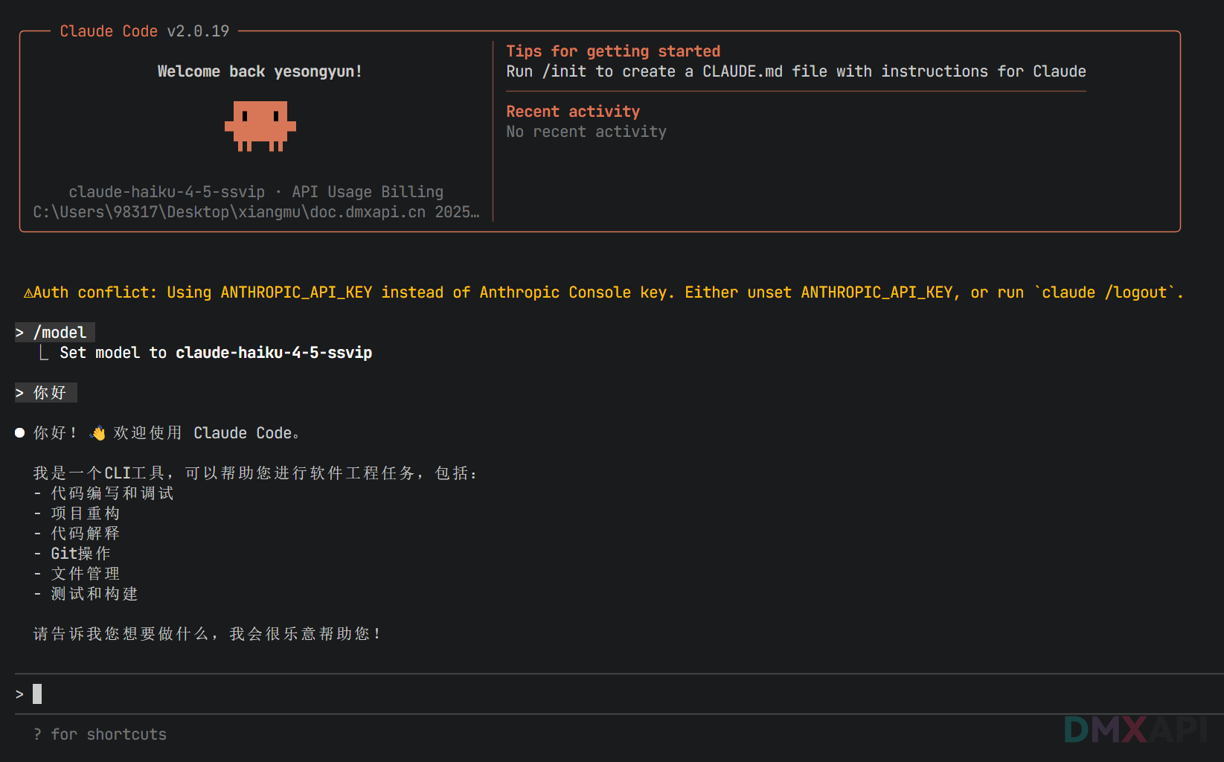Click the 你好 user message
This screenshot has width=1224, height=762.
coord(50,393)
